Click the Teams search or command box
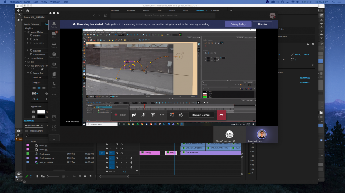The height and width of the screenshot is (193, 345). pyautogui.click(x=163, y=15)
